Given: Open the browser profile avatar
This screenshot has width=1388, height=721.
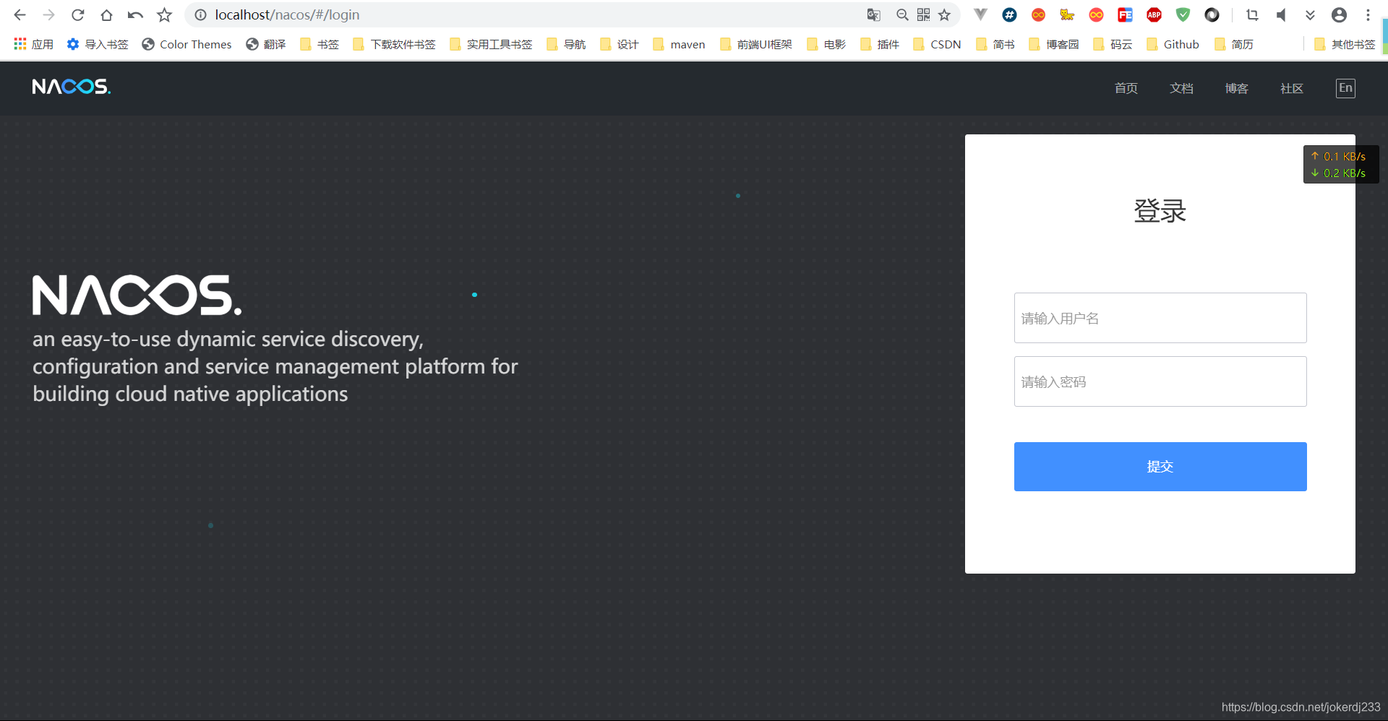Looking at the screenshot, I should [x=1339, y=14].
